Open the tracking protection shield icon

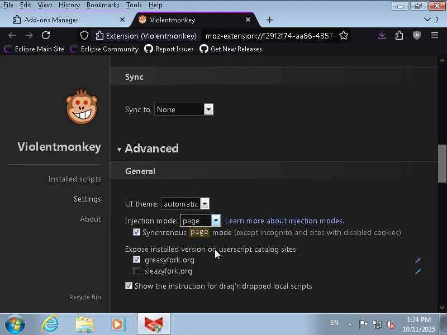pyautogui.click(x=84, y=36)
